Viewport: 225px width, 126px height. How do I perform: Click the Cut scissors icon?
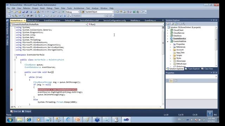[x=31, y=12]
